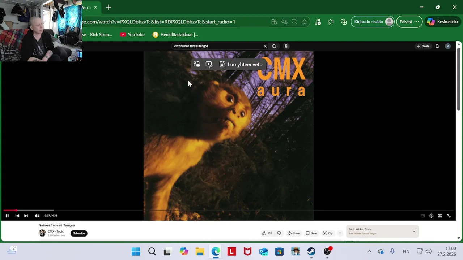
Task: Subscribe to CMX - Topic channel
Action: tap(79, 233)
